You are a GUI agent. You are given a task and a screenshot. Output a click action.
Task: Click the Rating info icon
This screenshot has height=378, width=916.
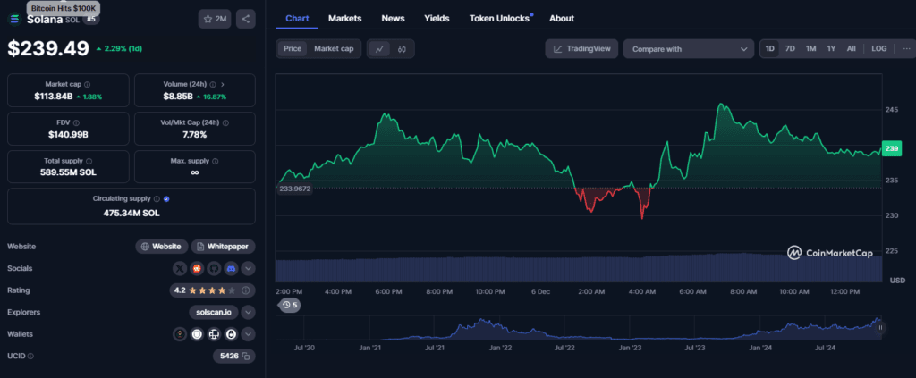245,290
